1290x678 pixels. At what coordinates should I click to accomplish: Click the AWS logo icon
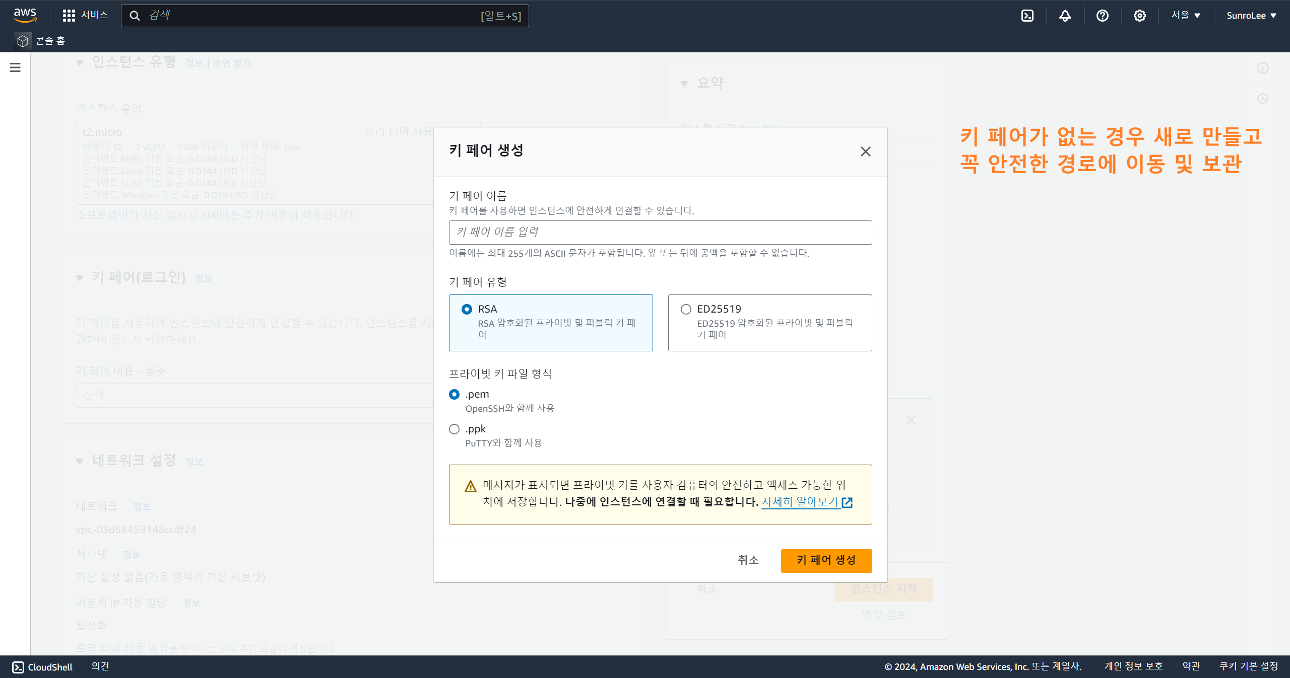pyautogui.click(x=25, y=15)
